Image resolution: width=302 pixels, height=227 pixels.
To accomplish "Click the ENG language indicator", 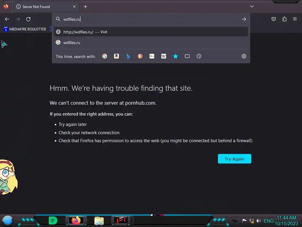I will coord(268,221).
